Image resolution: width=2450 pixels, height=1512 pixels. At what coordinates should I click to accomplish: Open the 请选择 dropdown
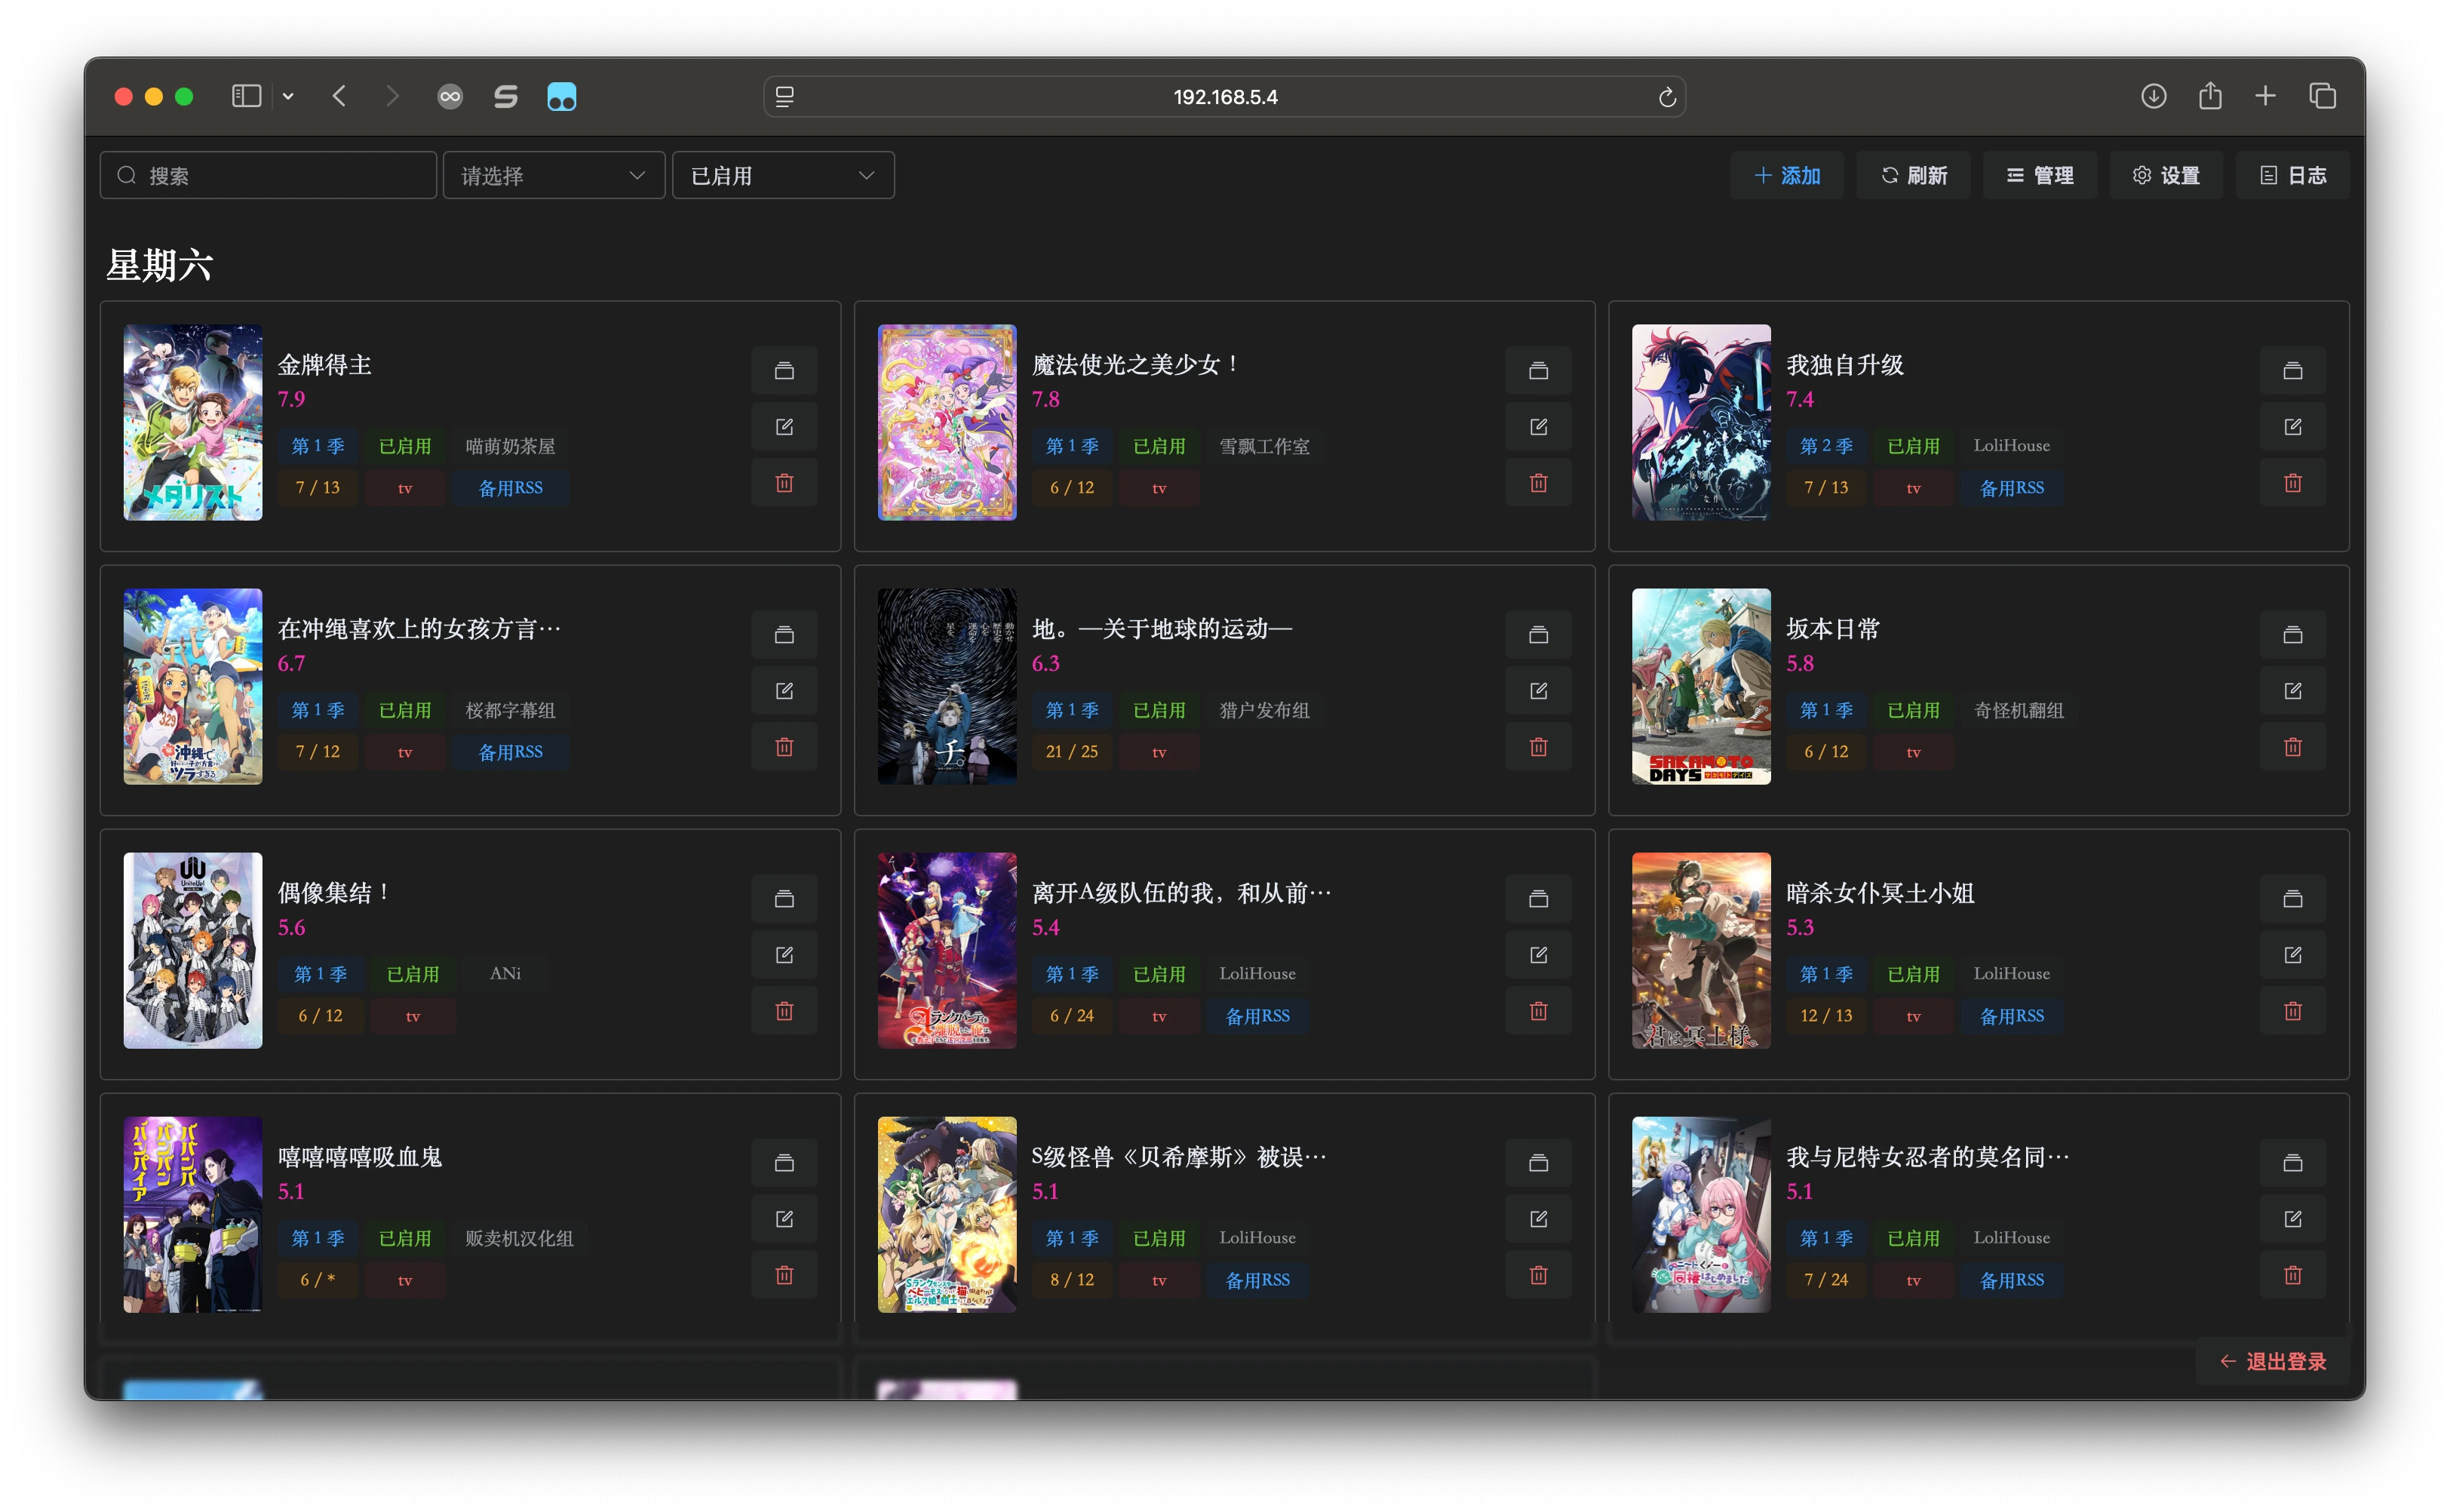[x=554, y=174]
